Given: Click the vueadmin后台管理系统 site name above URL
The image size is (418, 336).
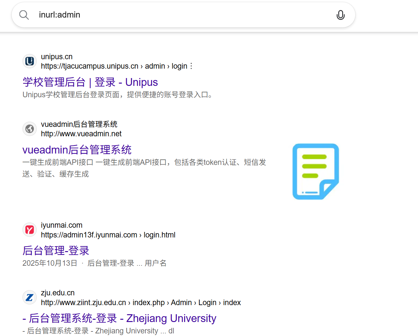Looking at the screenshot, I should pos(79,124).
